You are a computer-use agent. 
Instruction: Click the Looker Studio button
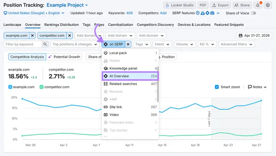click(x=180, y=5)
